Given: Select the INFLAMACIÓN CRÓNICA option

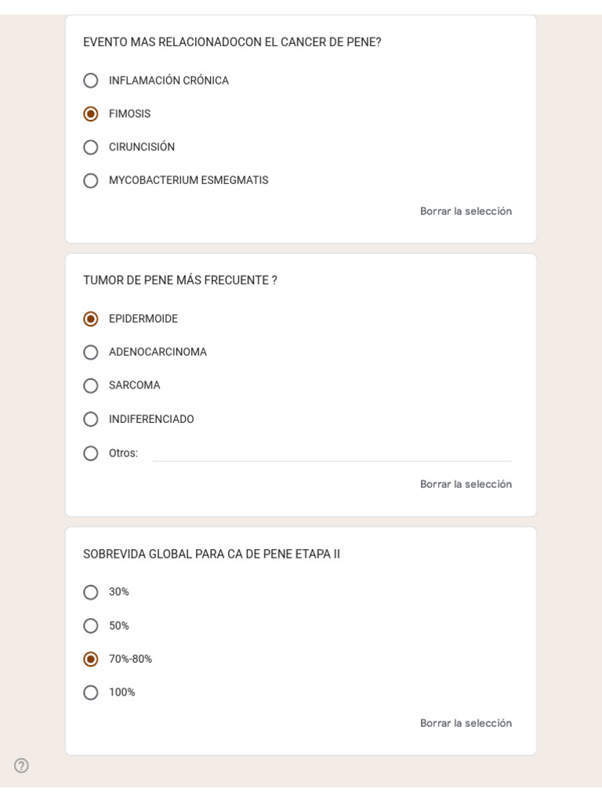Looking at the screenshot, I should (x=91, y=81).
